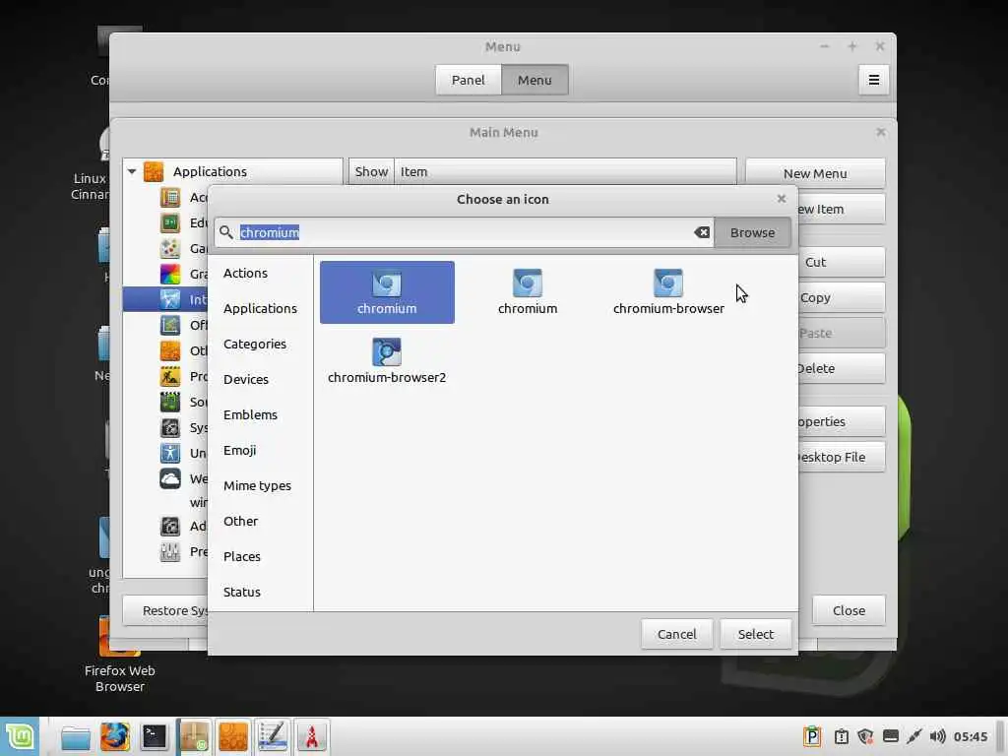Open the clock showing 05:45

point(971,736)
